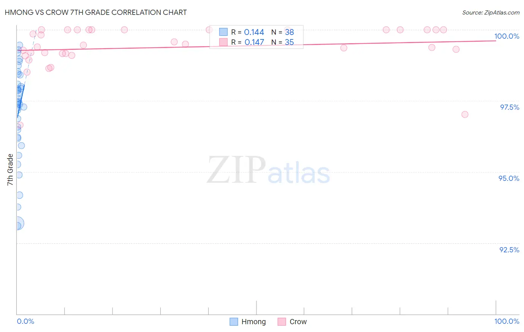
Task: Click the Crow pink legend swatch at bottom
Action: (x=282, y=322)
